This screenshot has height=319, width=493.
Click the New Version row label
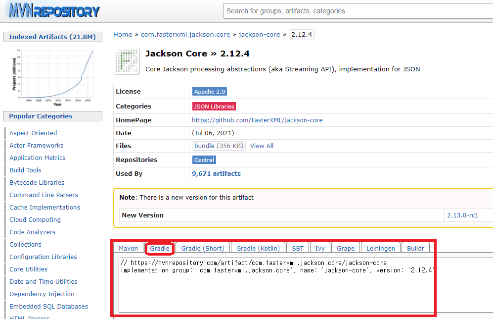coord(143,215)
